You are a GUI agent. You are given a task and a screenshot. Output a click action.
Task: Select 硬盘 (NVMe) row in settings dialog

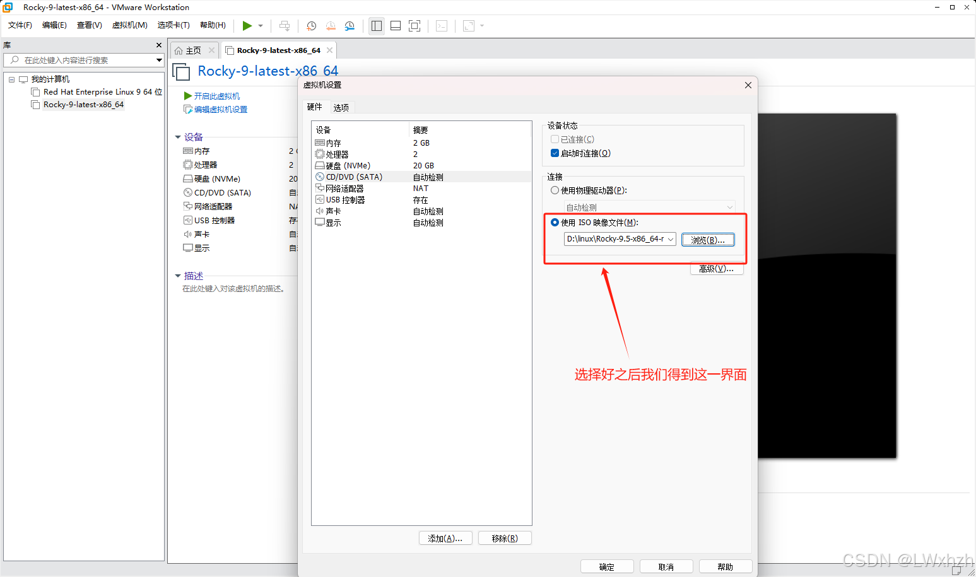click(422, 166)
